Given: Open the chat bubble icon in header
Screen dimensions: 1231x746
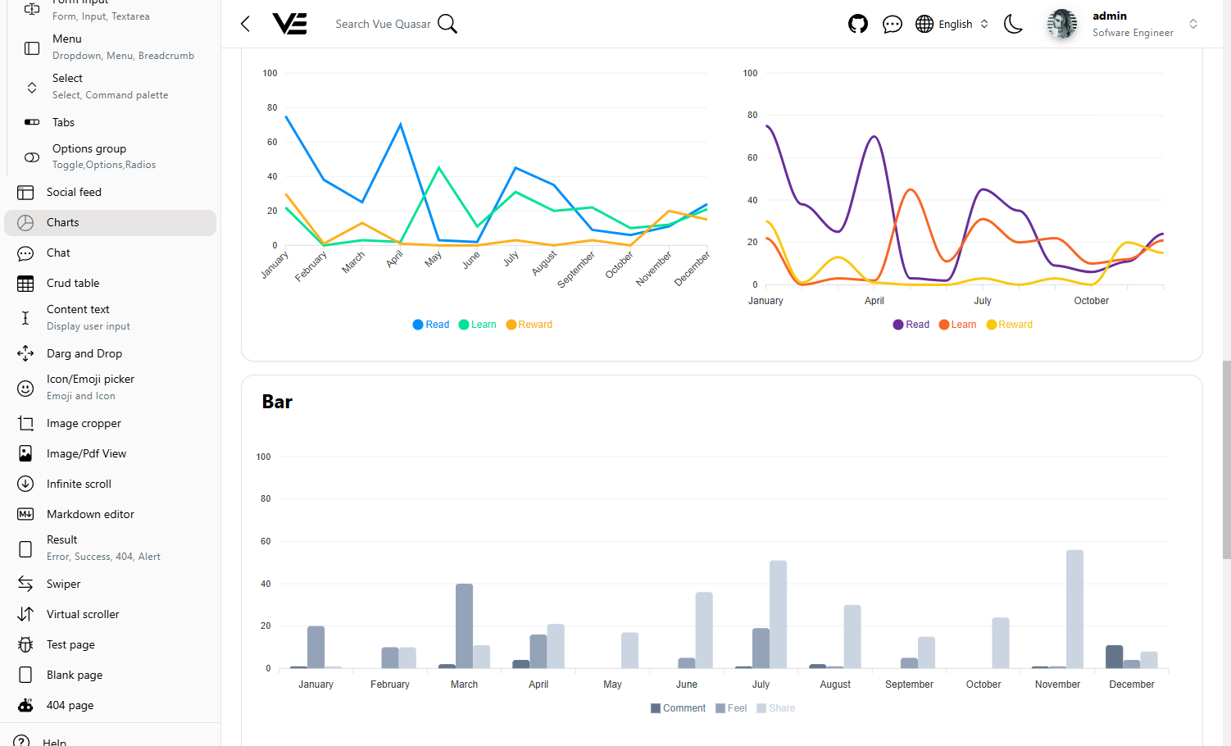Looking at the screenshot, I should [x=893, y=24].
